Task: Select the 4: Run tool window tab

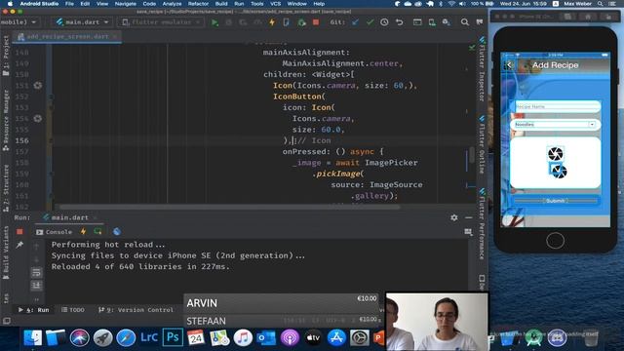Action: pos(34,310)
